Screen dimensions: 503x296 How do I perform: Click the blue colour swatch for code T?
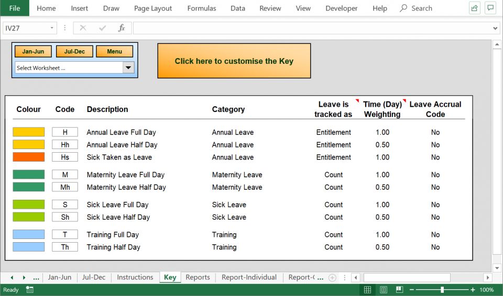pyautogui.click(x=28, y=234)
